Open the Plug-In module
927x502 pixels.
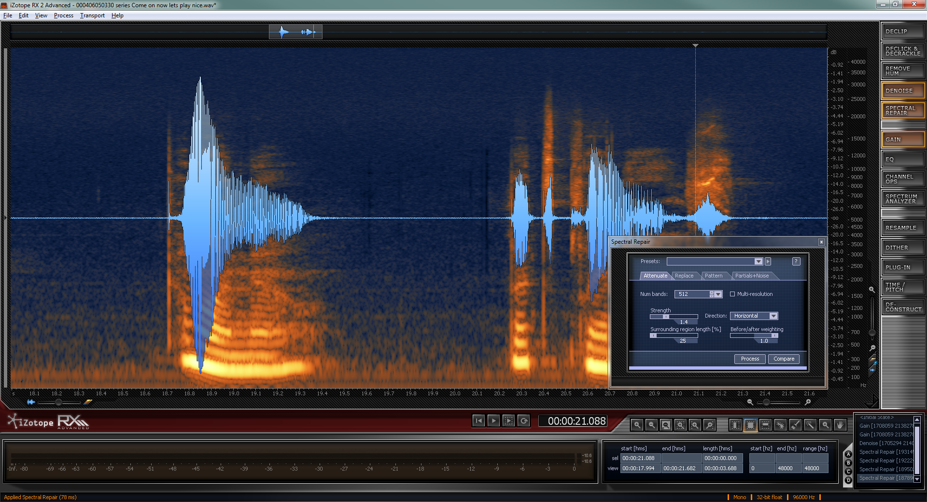pyautogui.click(x=903, y=267)
